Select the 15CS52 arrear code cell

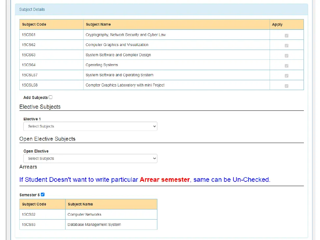tap(42, 214)
